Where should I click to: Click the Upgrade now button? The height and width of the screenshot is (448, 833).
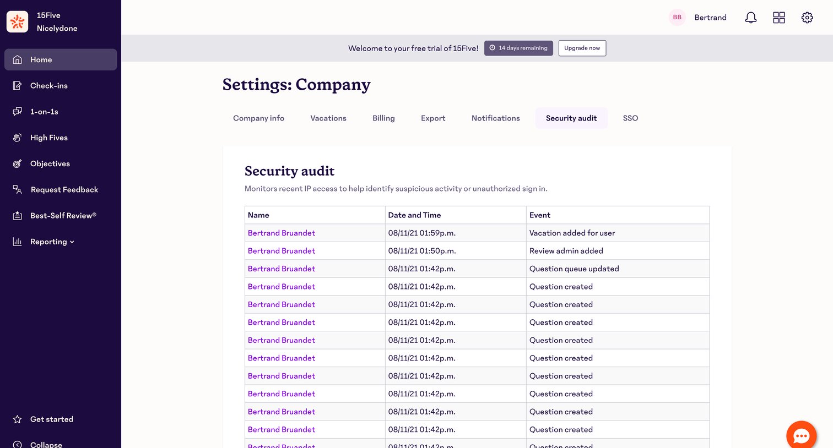coord(582,48)
